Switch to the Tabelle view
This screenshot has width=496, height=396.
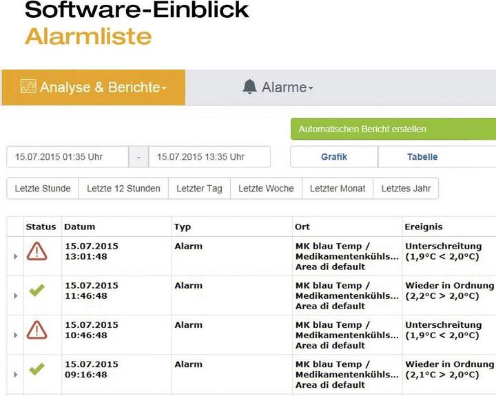tap(422, 157)
